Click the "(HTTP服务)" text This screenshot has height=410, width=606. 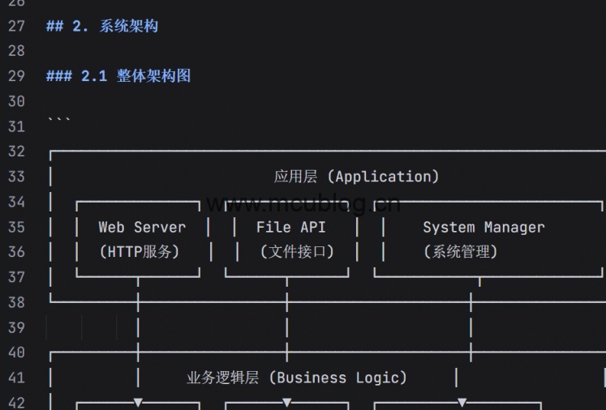point(139,252)
